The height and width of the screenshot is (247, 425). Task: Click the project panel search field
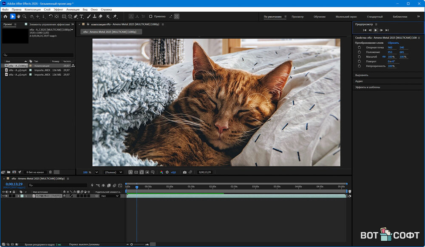click(38, 55)
